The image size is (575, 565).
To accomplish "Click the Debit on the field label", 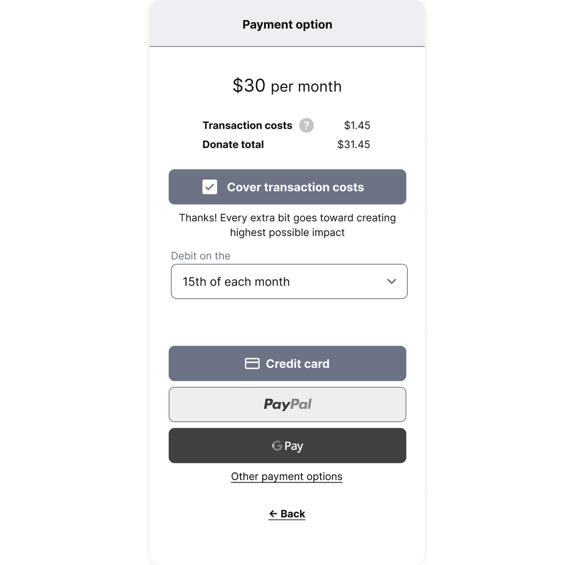I will click(201, 256).
